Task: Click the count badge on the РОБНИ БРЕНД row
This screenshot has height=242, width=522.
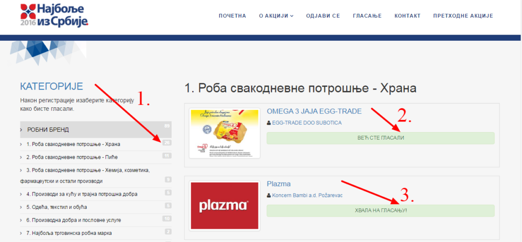Action: (167, 126)
